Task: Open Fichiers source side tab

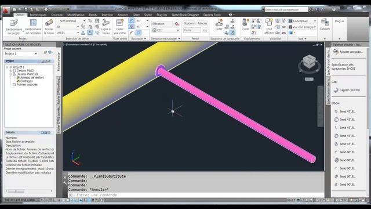Action: click(x=59, y=62)
